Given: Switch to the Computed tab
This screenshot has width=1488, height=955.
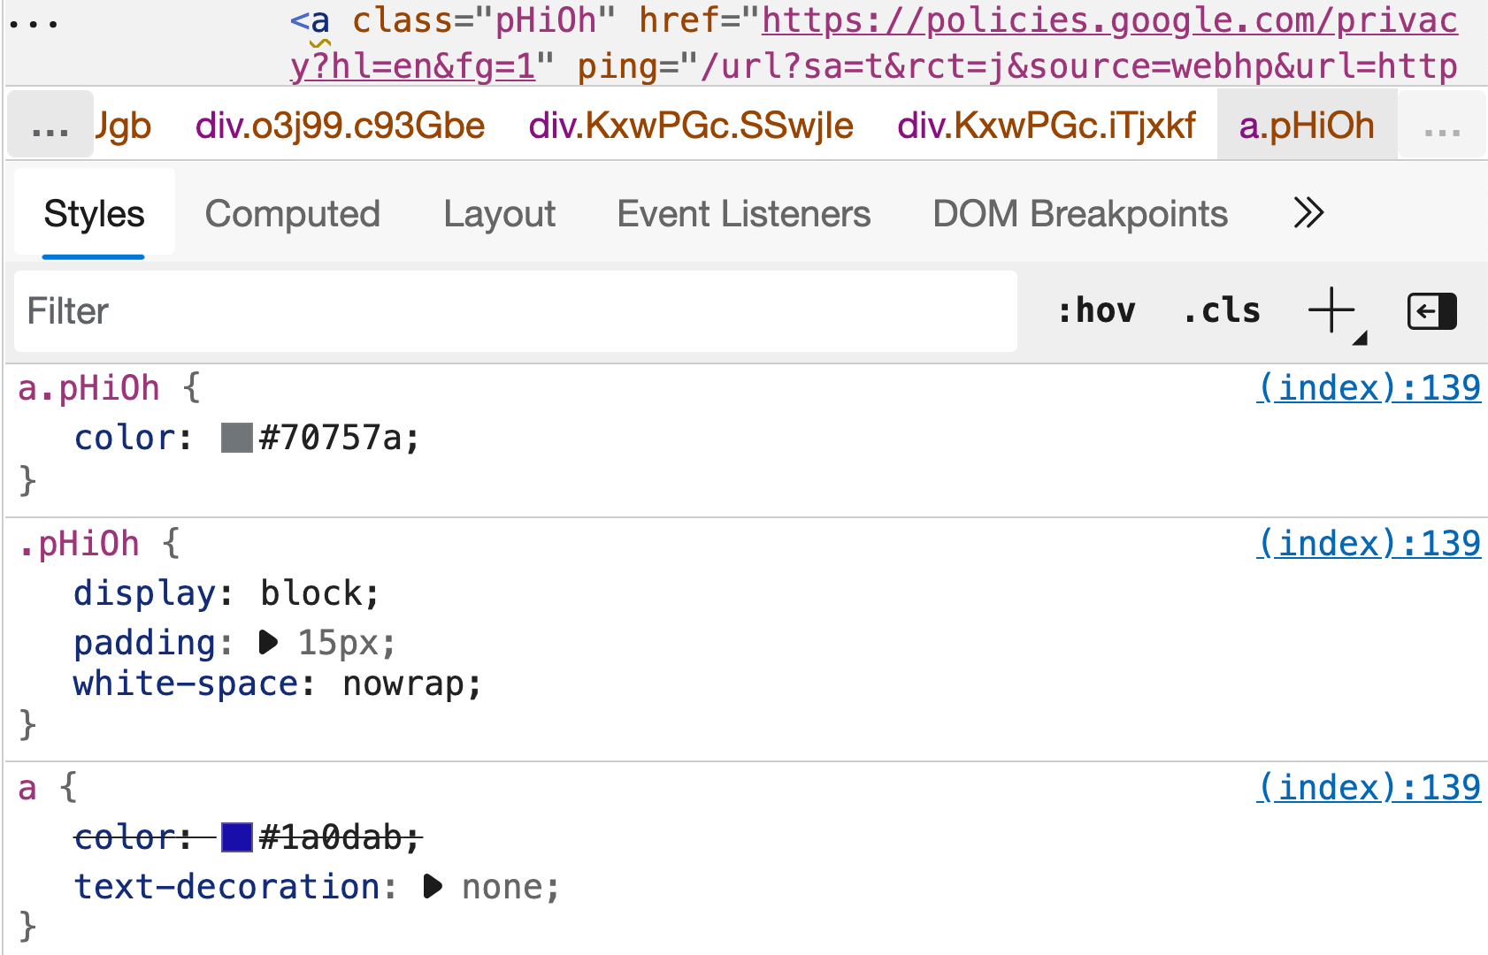Looking at the screenshot, I should 293,213.
